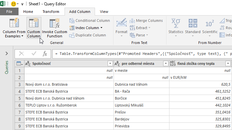Select the fixná zložka ceny tepla header
Screen dimensions: 232x130
[x=201, y=64]
